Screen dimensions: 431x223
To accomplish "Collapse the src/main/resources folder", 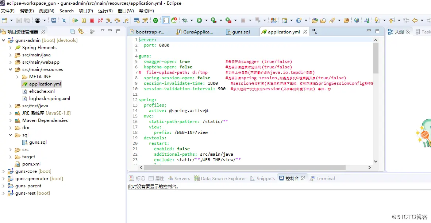I will tap(11, 69).
